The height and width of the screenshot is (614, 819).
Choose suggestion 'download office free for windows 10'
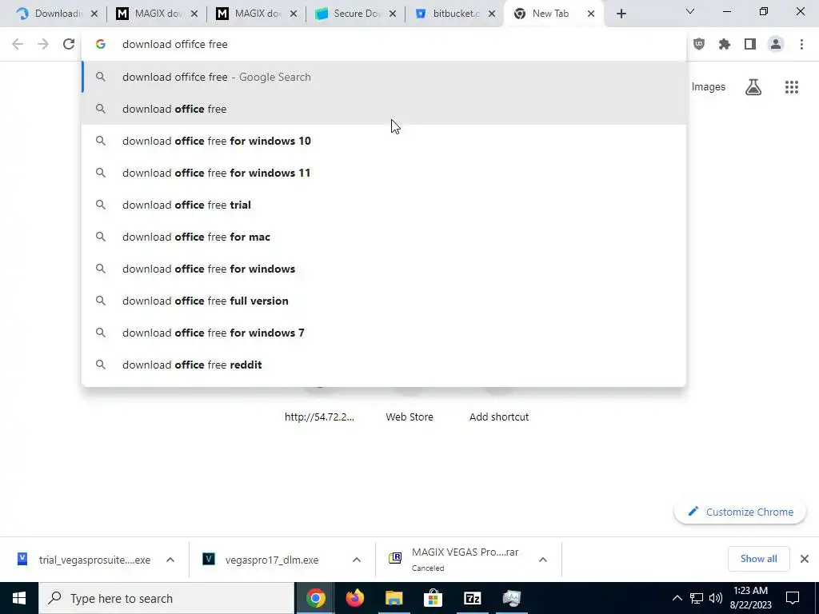click(x=384, y=141)
